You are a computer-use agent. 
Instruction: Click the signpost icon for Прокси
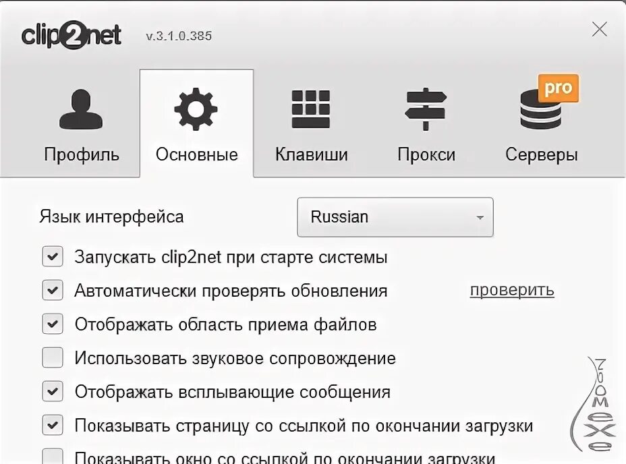pos(426,109)
